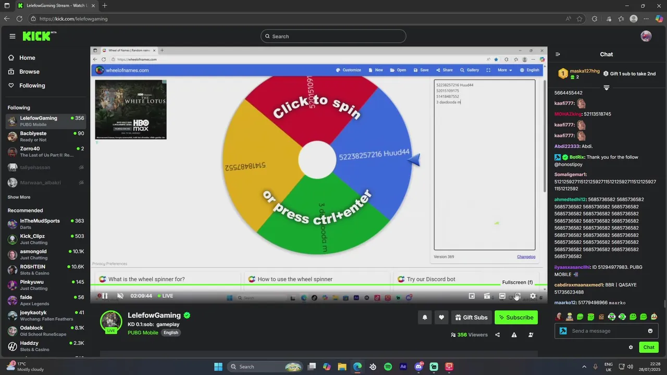667x375 pixels.
Task: Show hidden system tray icons
Action: click(584, 367)
